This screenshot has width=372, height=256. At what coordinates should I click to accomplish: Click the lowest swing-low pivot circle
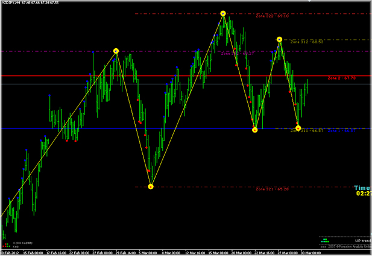coord(151,187)
